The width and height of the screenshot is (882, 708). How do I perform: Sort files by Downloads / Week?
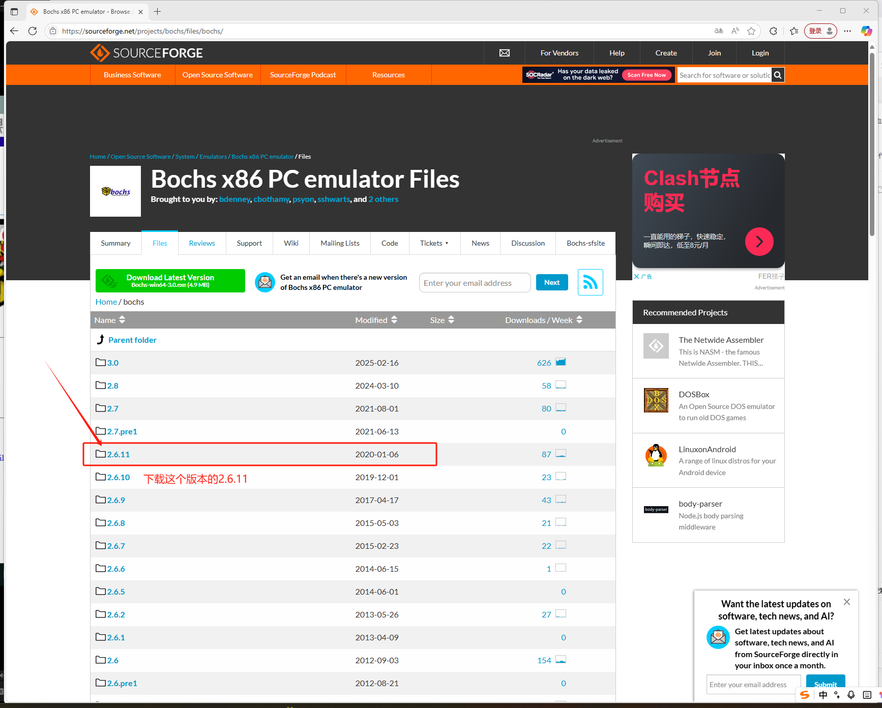(x=544, y=320)
